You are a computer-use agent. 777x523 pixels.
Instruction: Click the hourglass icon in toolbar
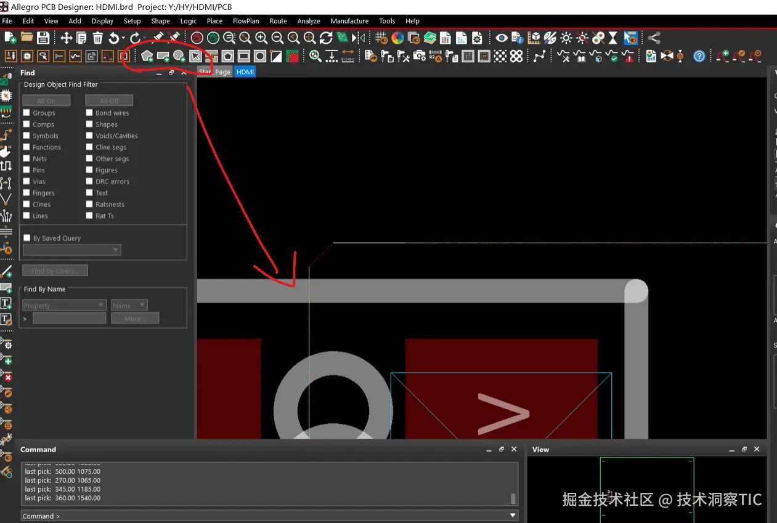(x=613, y=38)
